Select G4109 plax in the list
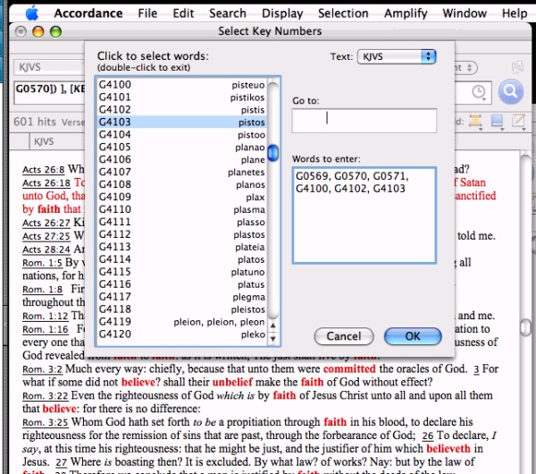 pyautogui.click(x=181, y=197)
